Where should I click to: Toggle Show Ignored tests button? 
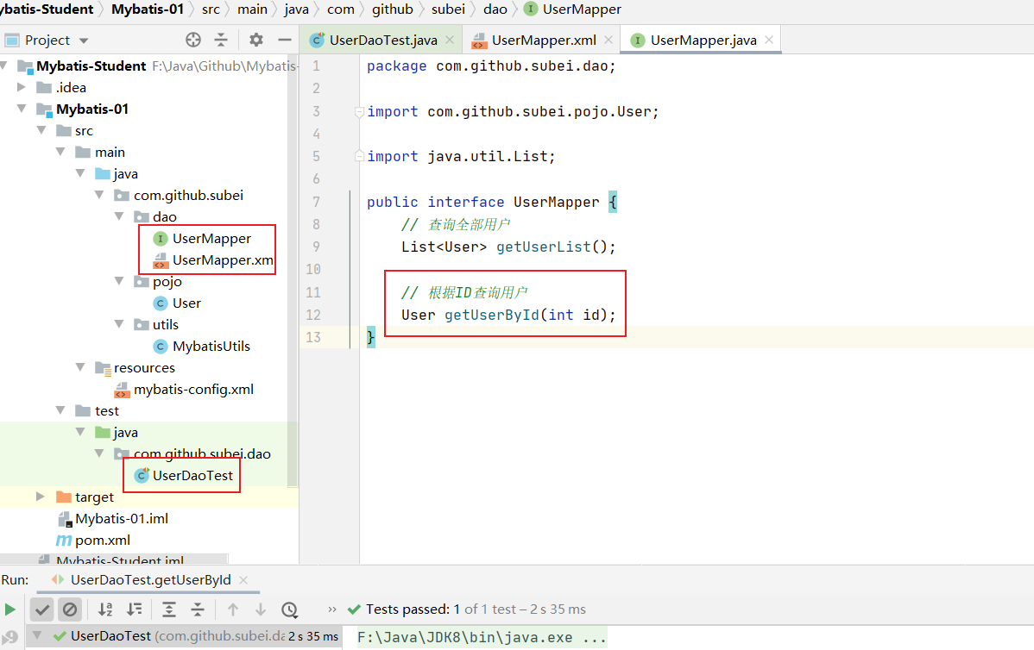click(x=69, y=609)
